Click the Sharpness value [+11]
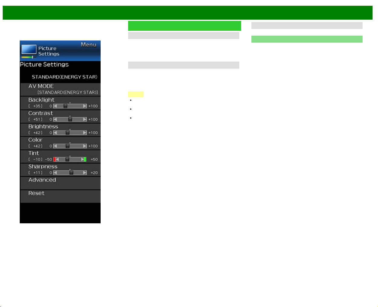This screenshot has height=307, width=378. click(36, 173)
